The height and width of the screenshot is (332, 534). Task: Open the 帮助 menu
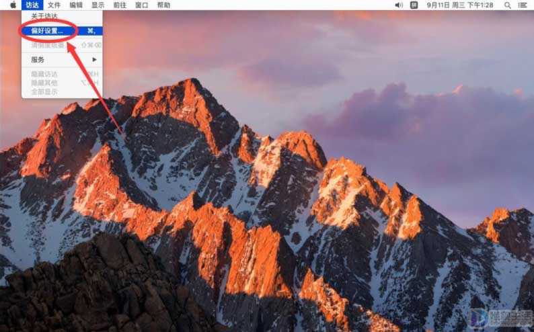(164, 5)
